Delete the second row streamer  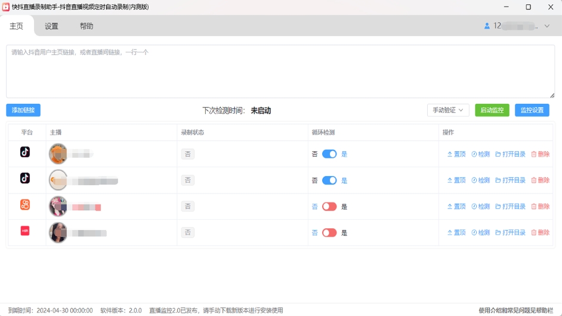(x=540, y=180)
